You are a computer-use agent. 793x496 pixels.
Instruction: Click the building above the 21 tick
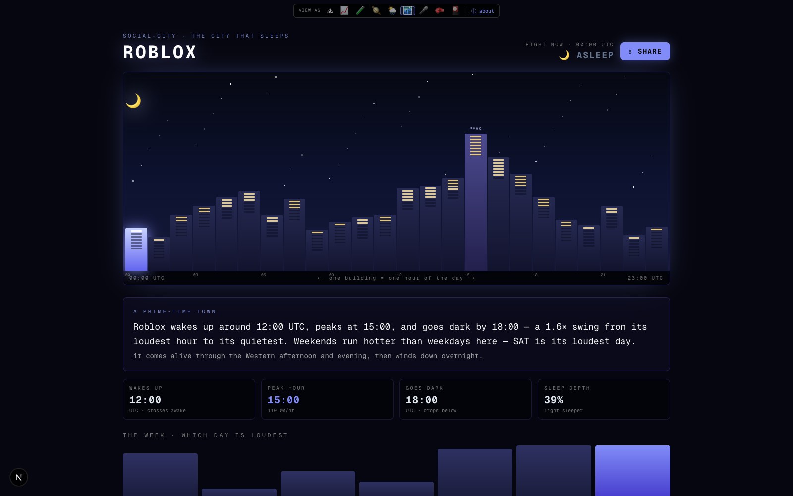612,239
